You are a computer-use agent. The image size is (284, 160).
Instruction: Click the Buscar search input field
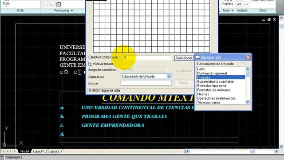[146, 83]
